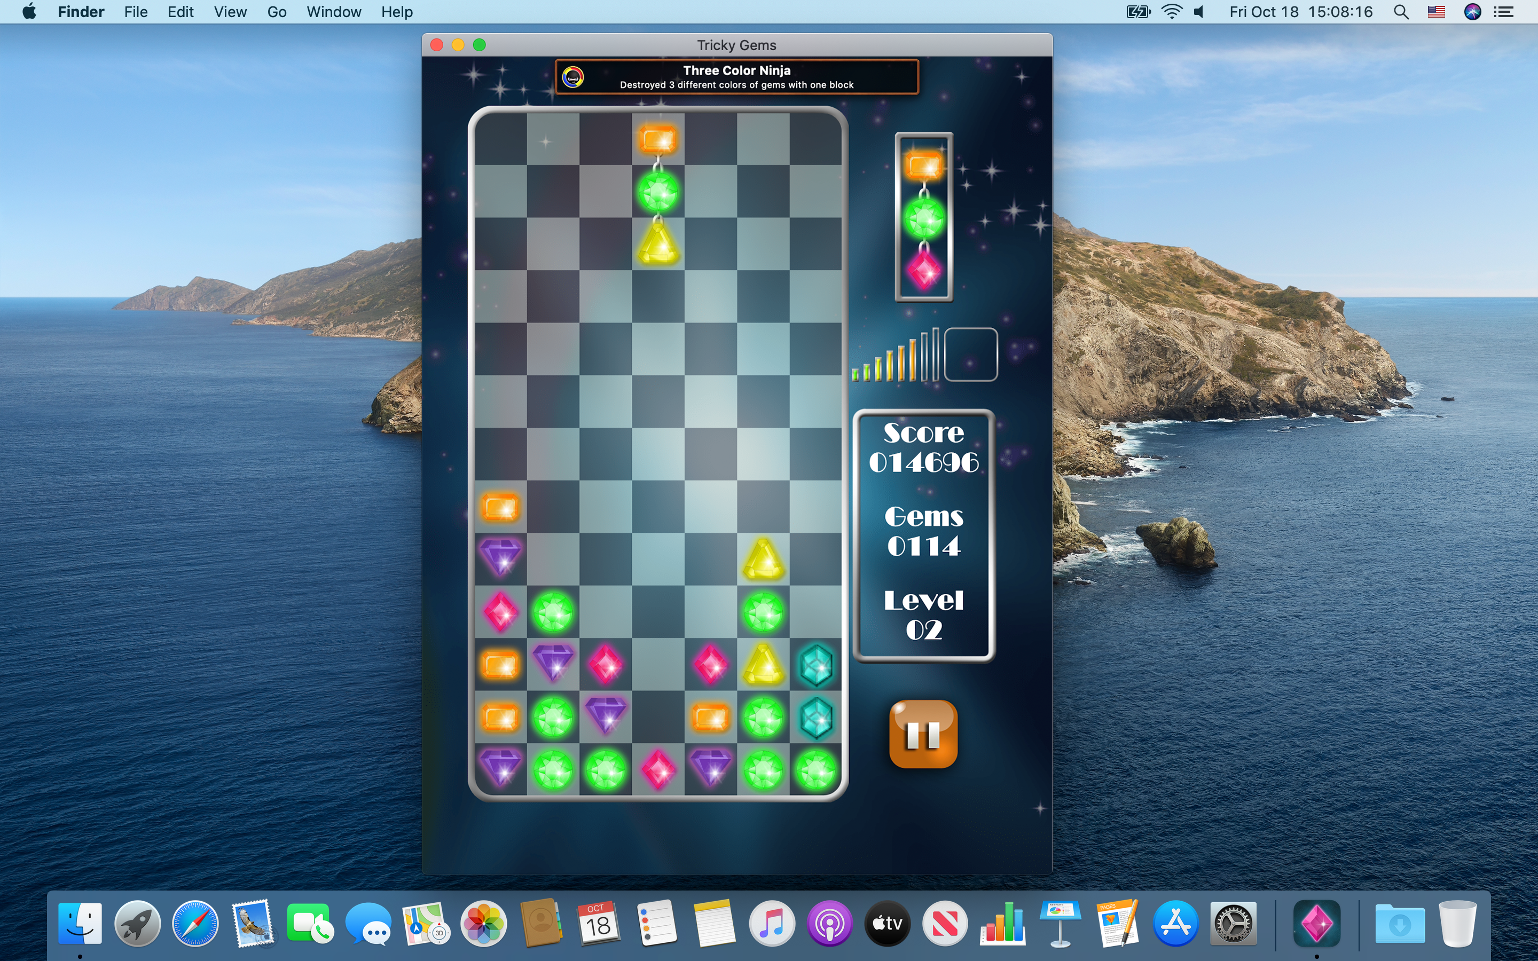The height and width of the screenshot is (961, 1538).
Task: Click the green gem in next-piece preview
Action: (923, 218)
